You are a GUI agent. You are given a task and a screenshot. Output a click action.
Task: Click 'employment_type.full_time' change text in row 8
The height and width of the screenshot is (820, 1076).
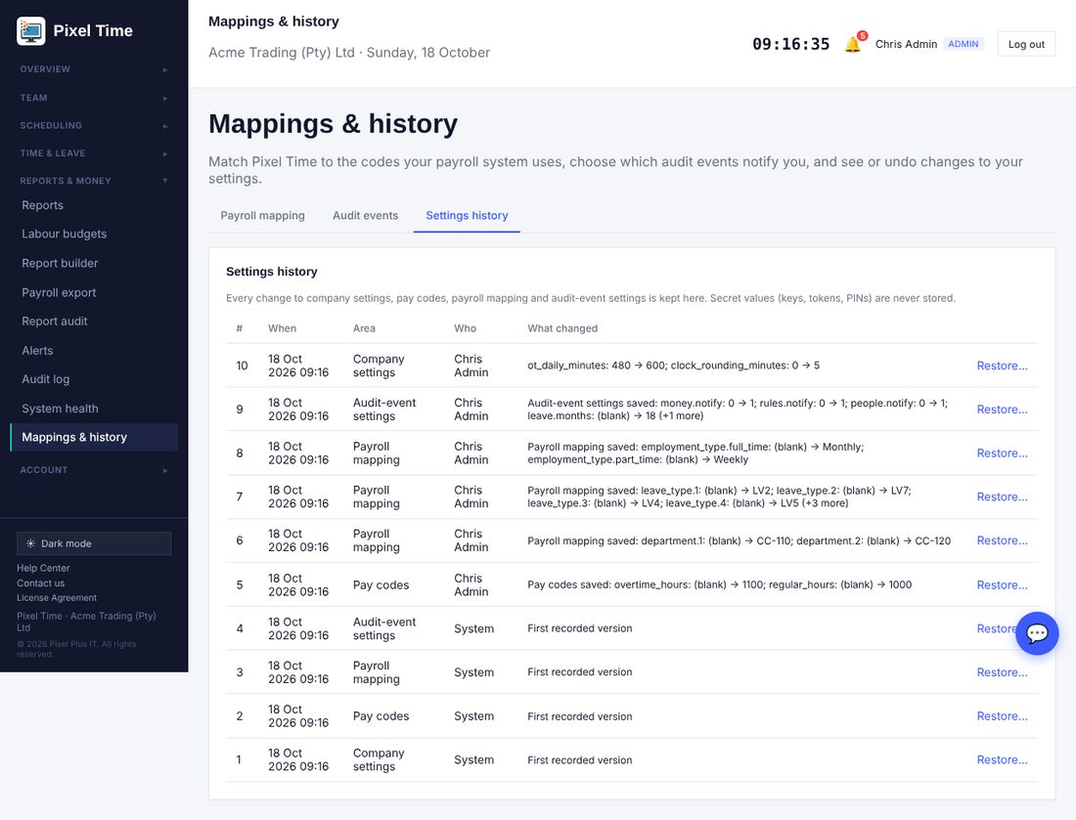751,447
